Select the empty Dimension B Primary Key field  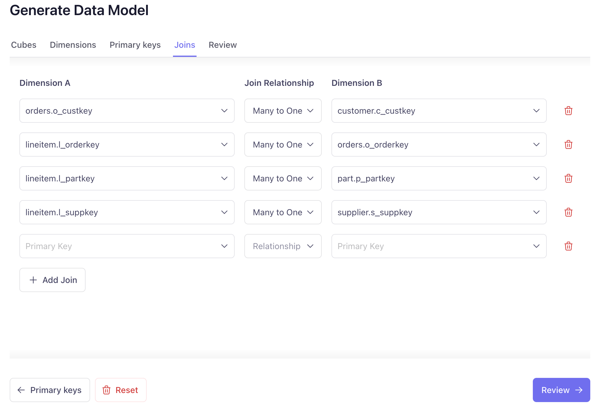coord(439,246)
